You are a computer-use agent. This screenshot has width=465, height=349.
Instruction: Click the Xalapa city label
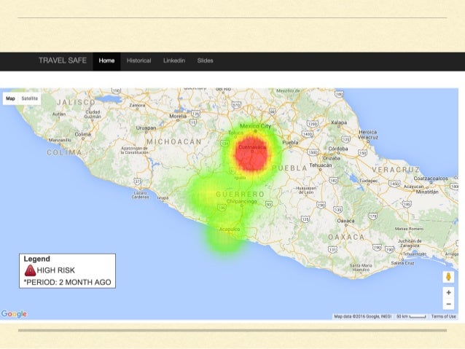pyautogui.click(x=339, y=122)
